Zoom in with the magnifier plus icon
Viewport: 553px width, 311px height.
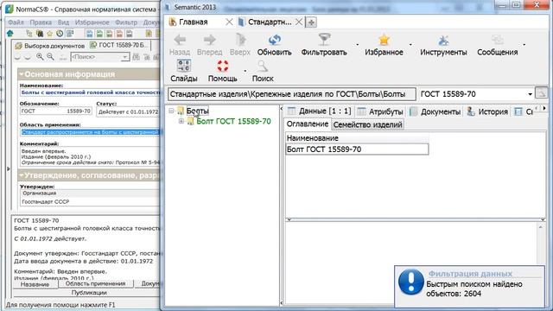click(x=41, y=56)
